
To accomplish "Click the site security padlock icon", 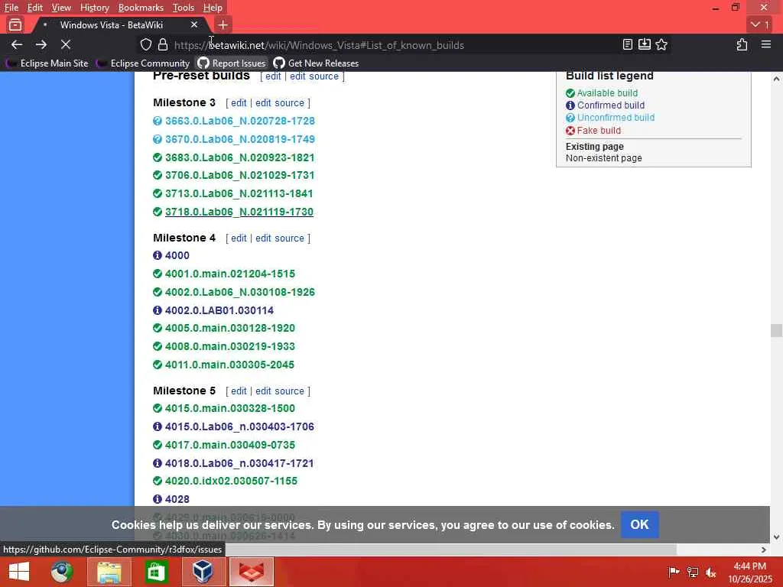I will pos(163,45).
